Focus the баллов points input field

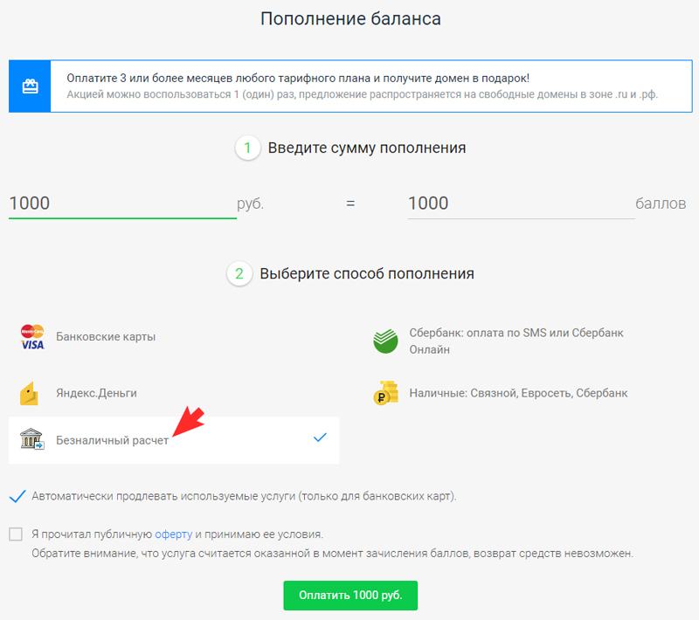[x=521, y=203]
